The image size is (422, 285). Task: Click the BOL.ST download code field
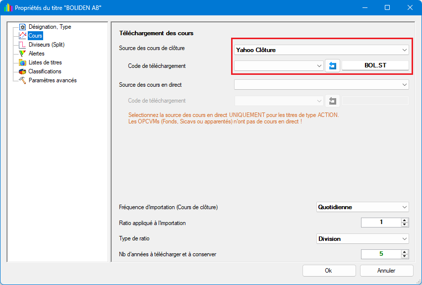click(x=375, y=65)
